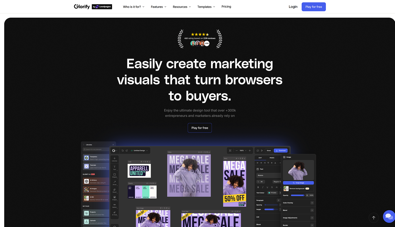Expand Color Overlay with its plus
Viewport: 395px width, 227px height.
[312, 203]
